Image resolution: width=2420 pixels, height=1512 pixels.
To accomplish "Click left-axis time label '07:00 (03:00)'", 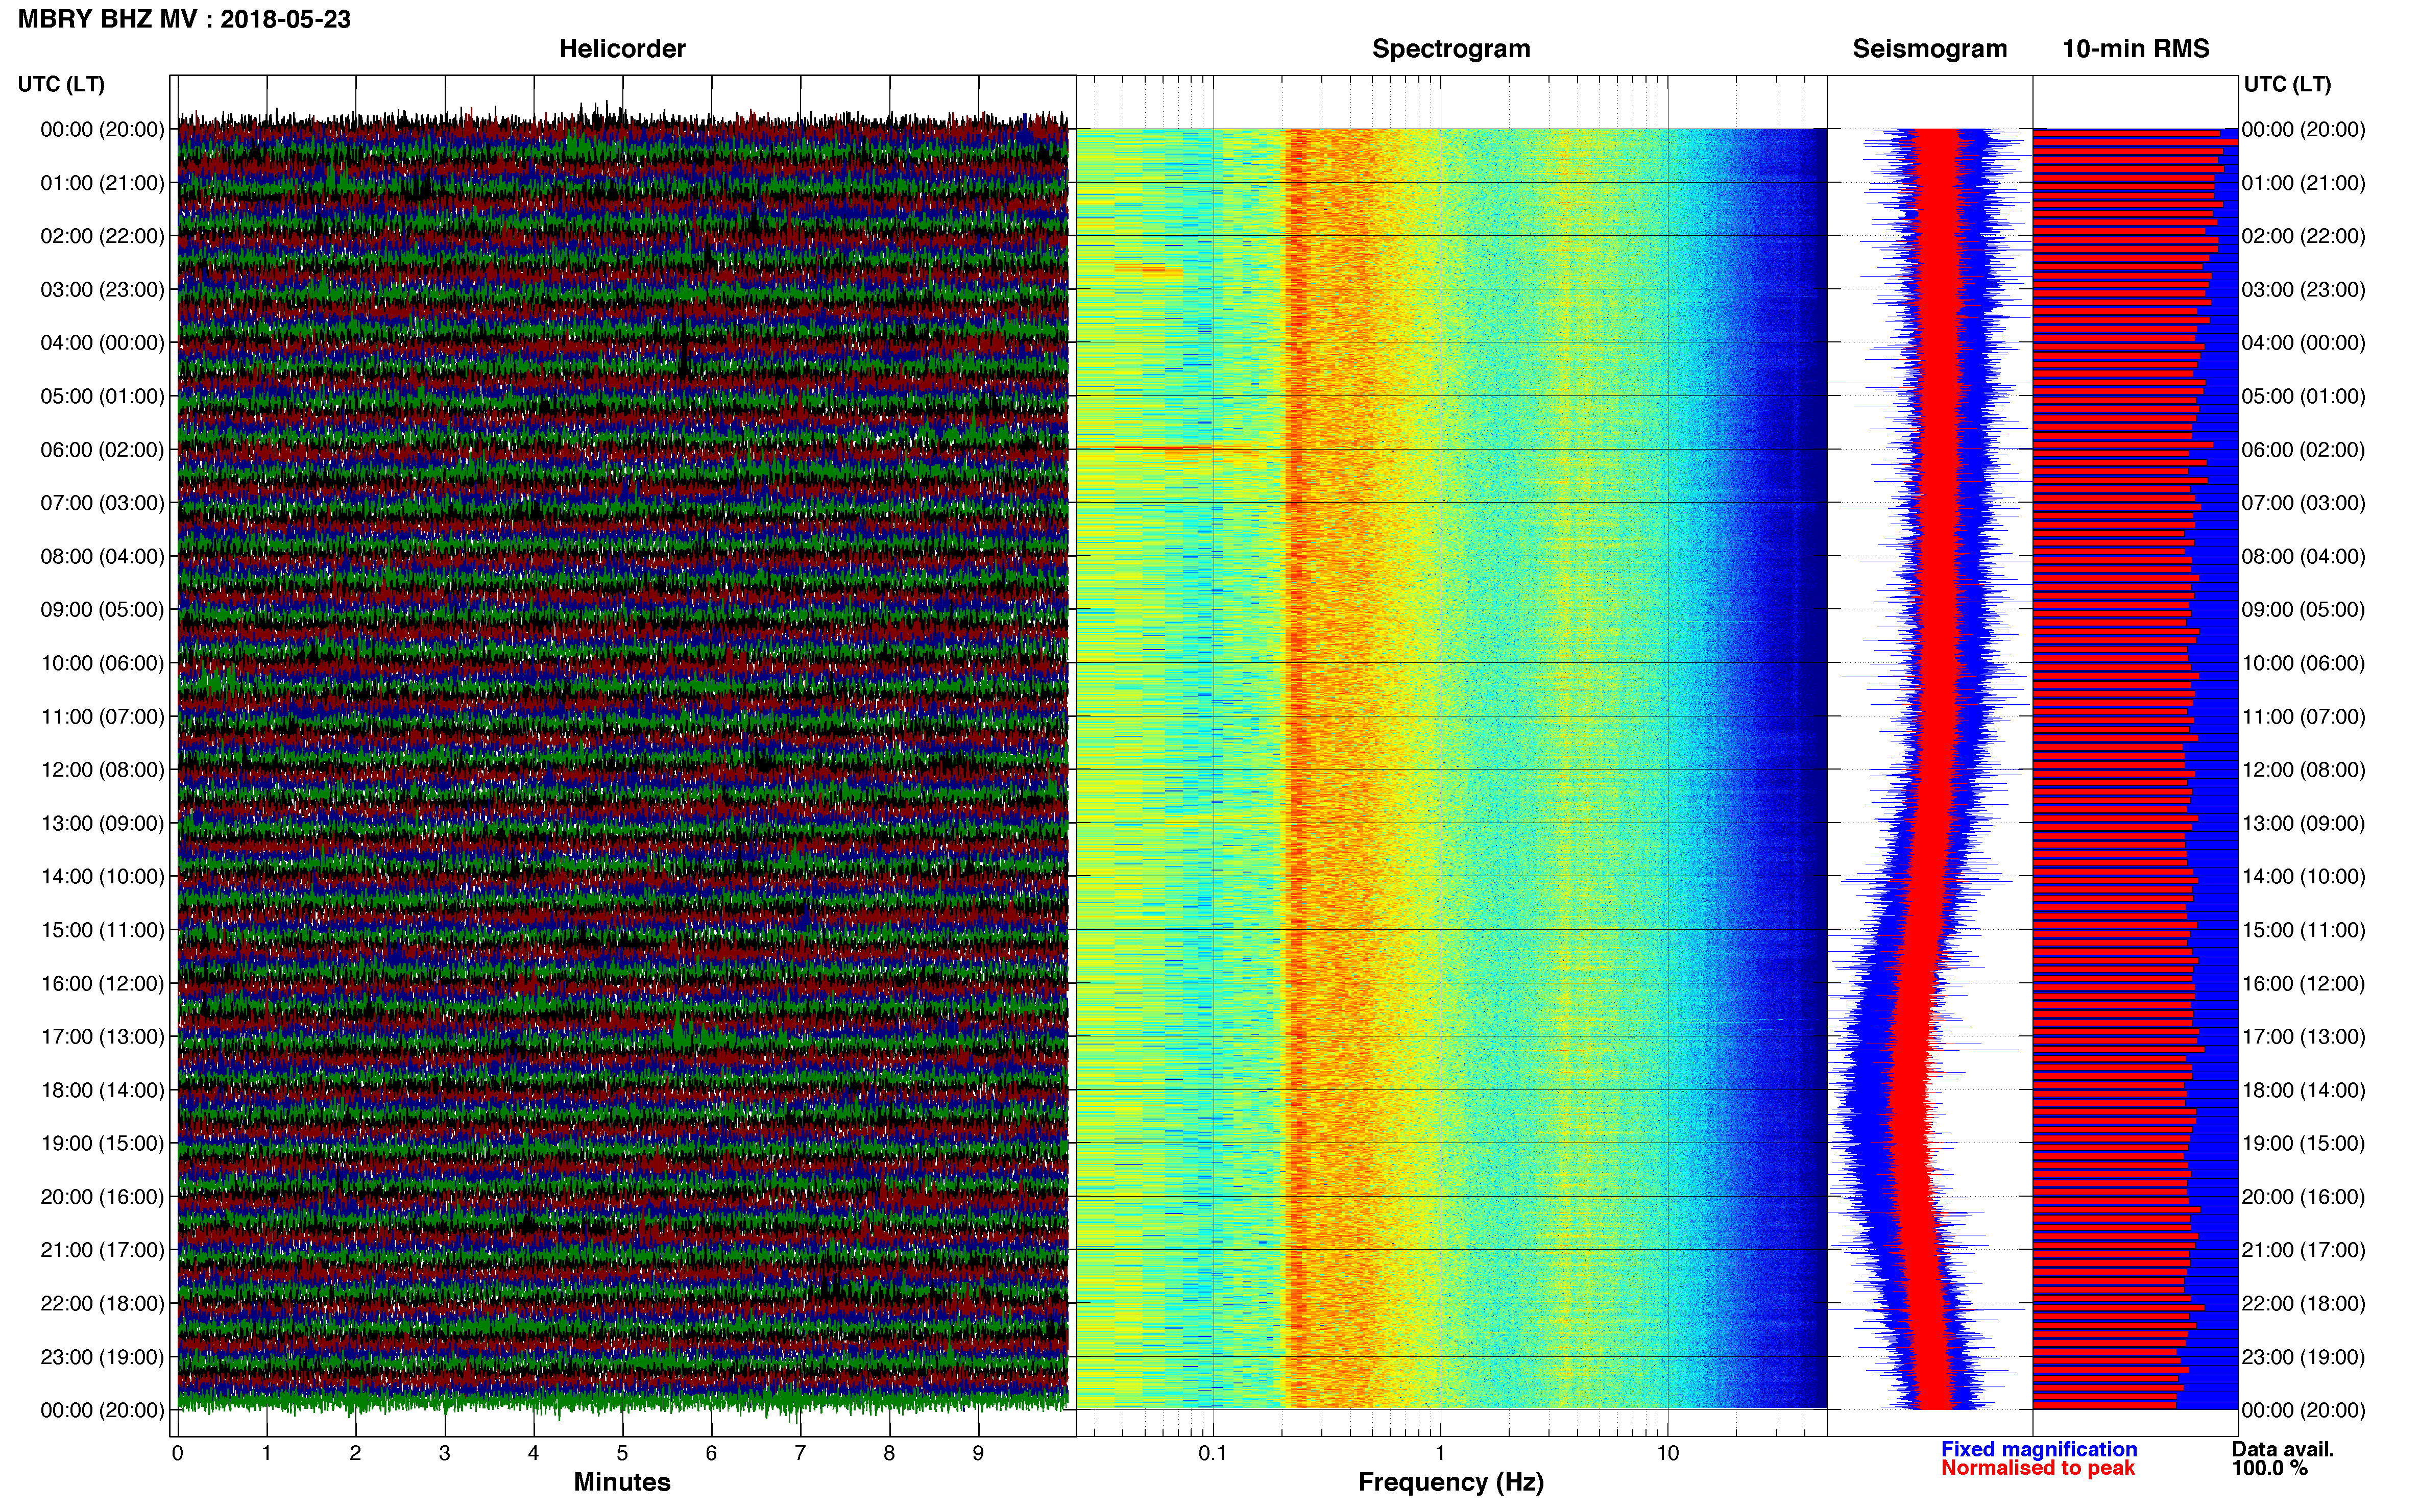I will coord(102,503).
